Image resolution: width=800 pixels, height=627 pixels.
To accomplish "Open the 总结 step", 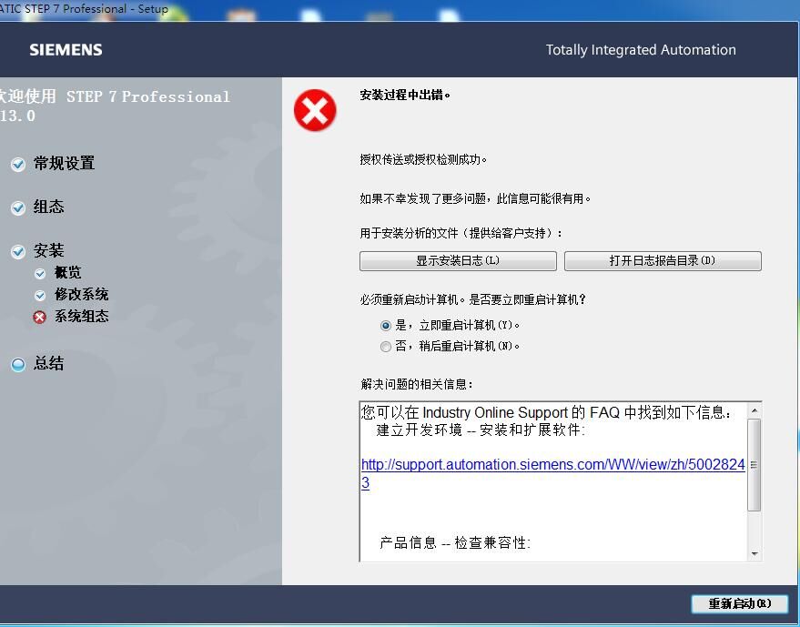I will click(x=48, y=363).
